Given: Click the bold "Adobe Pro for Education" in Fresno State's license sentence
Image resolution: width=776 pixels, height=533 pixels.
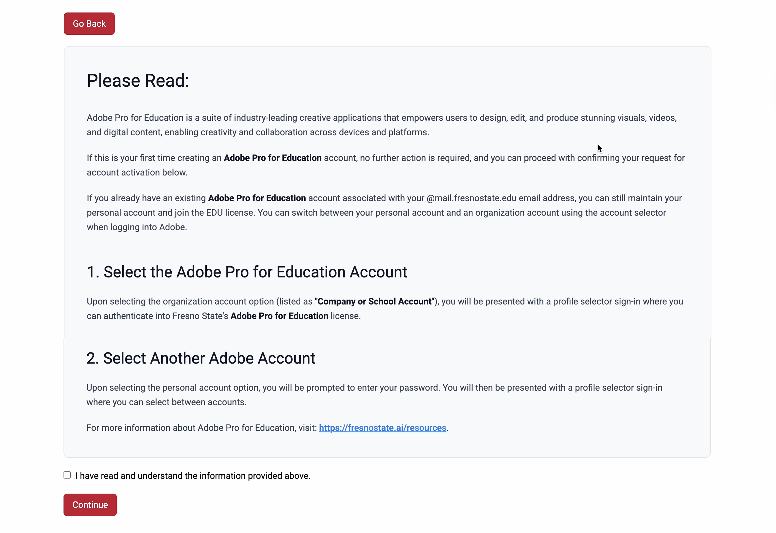Looking at the screenshot, I should [279, 316].
